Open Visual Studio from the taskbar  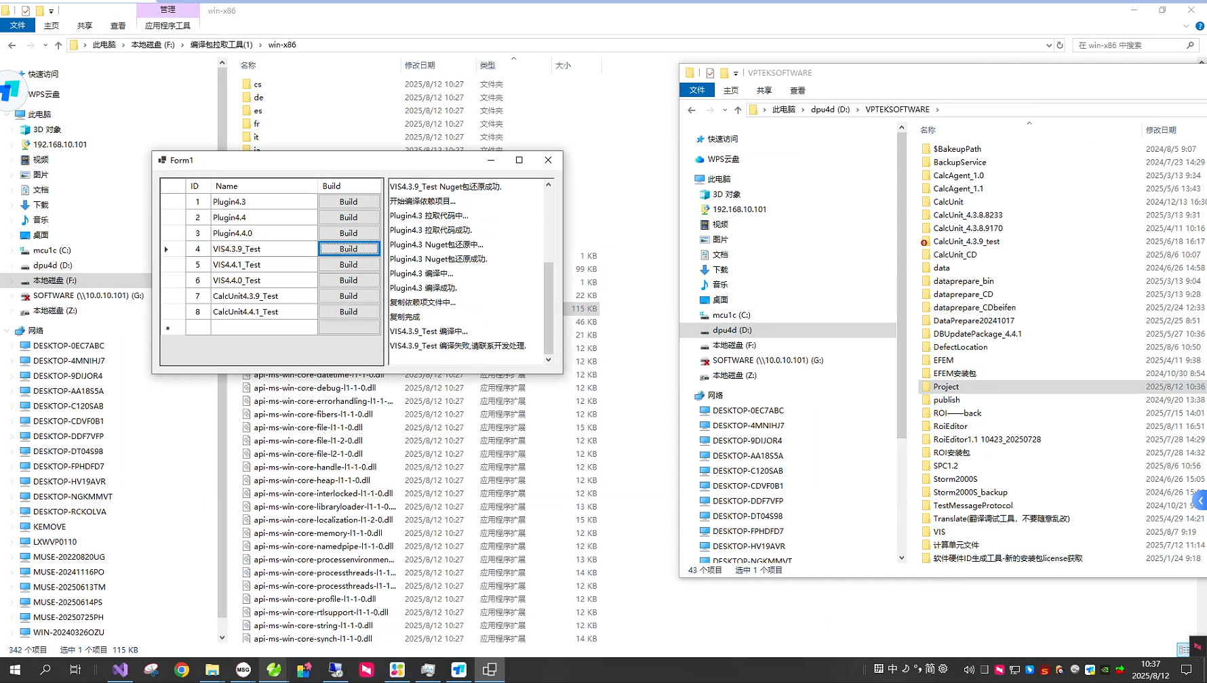pos(120,669)
